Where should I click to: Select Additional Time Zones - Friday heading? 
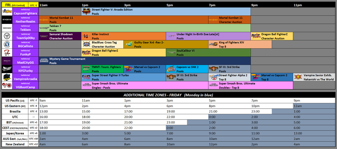point(168,95)
